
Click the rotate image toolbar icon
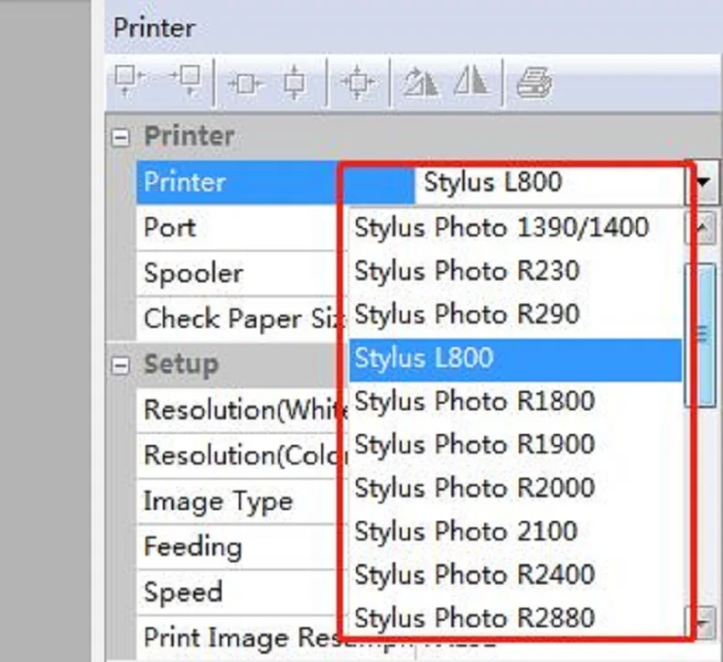[420, 83]
